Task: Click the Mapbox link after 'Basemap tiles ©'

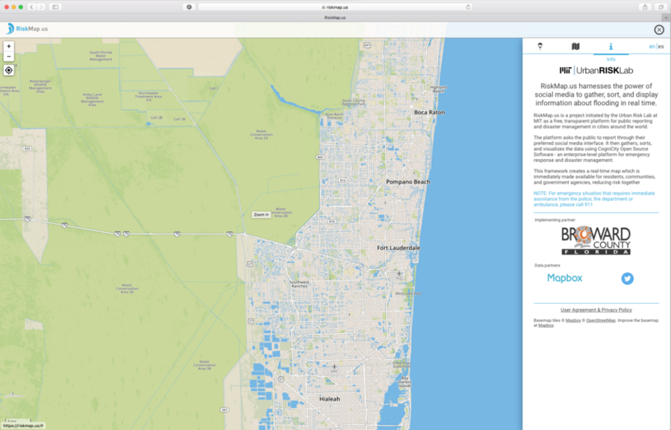Action: (573, 320)
